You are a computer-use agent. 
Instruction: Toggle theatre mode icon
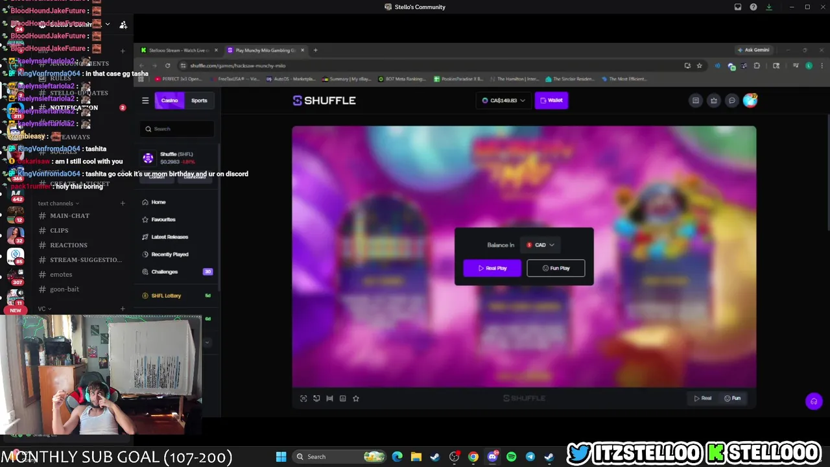pos(329,398)
